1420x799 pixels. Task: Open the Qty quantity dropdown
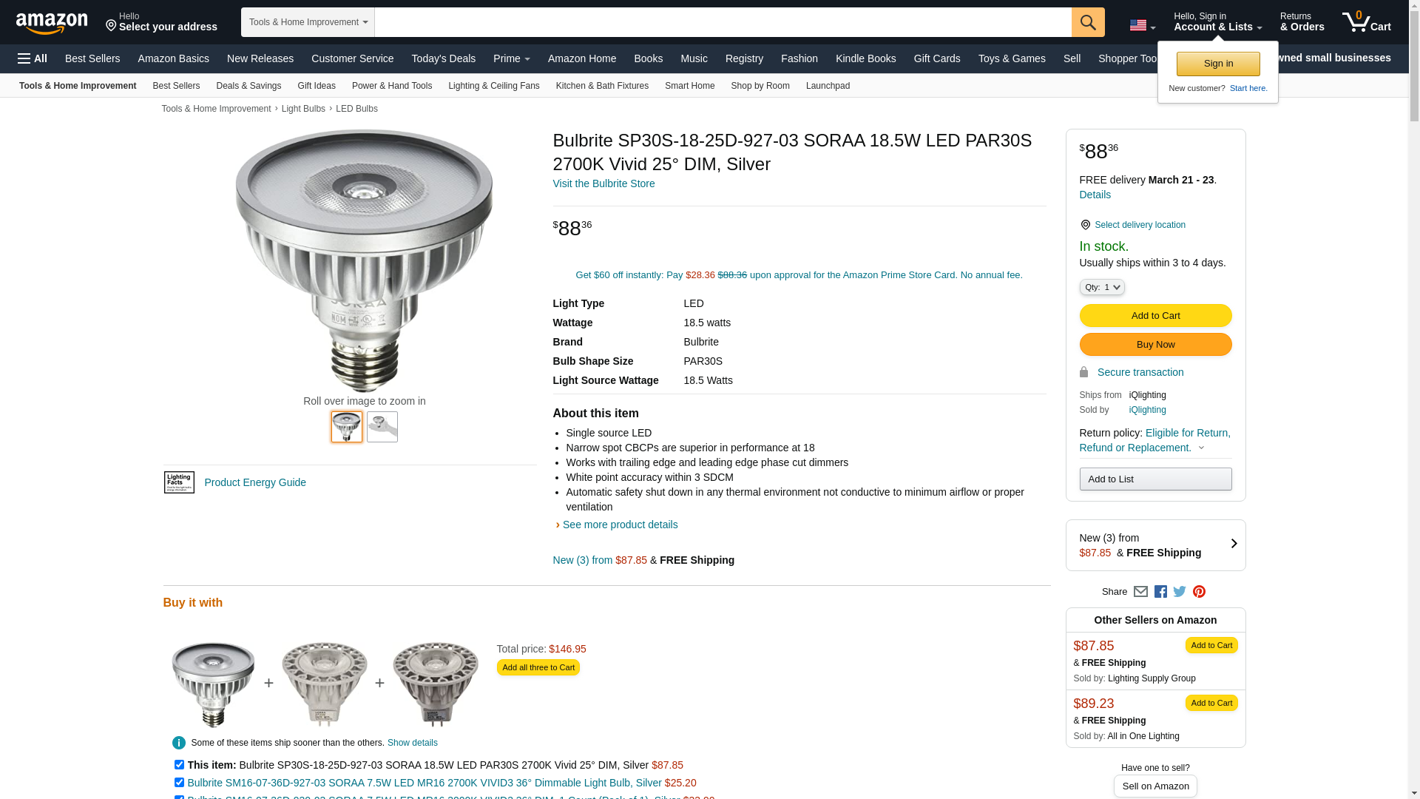(1102, 287)
